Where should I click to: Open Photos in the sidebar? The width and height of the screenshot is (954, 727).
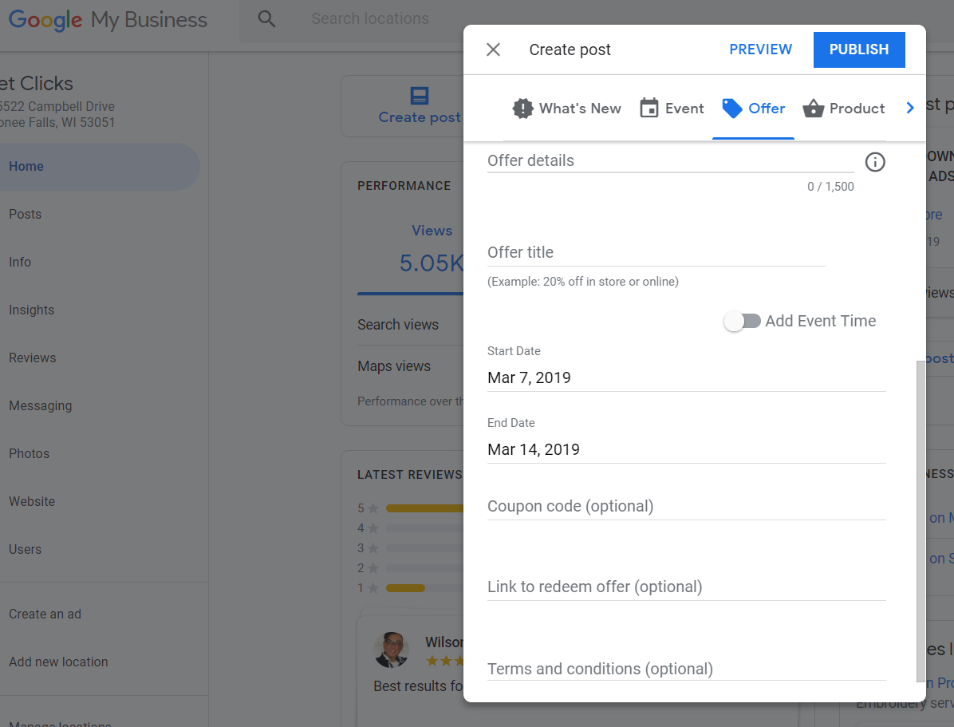pyautogui.click(x=29, y=453)
